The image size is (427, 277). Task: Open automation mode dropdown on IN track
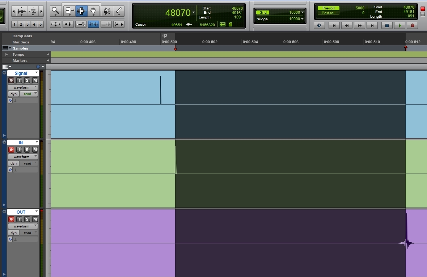click(x=28, y=163)
